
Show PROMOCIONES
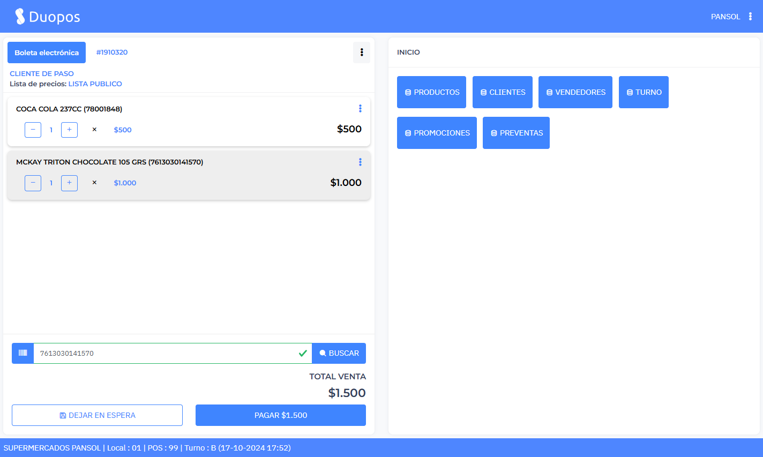[437, 133]
